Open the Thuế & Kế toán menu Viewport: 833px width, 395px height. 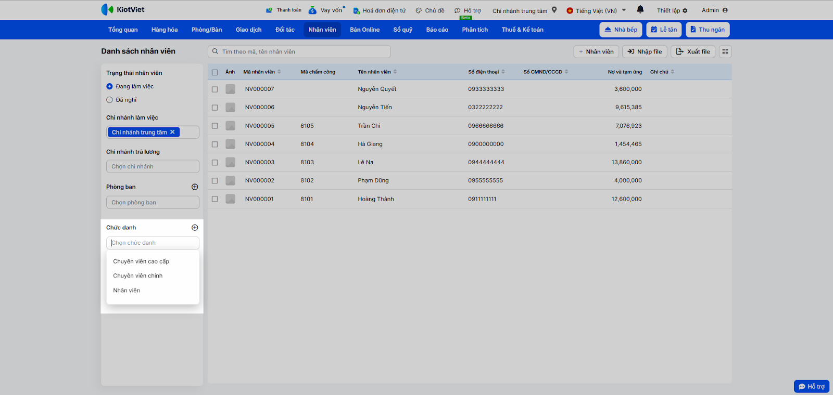[523, 30]
